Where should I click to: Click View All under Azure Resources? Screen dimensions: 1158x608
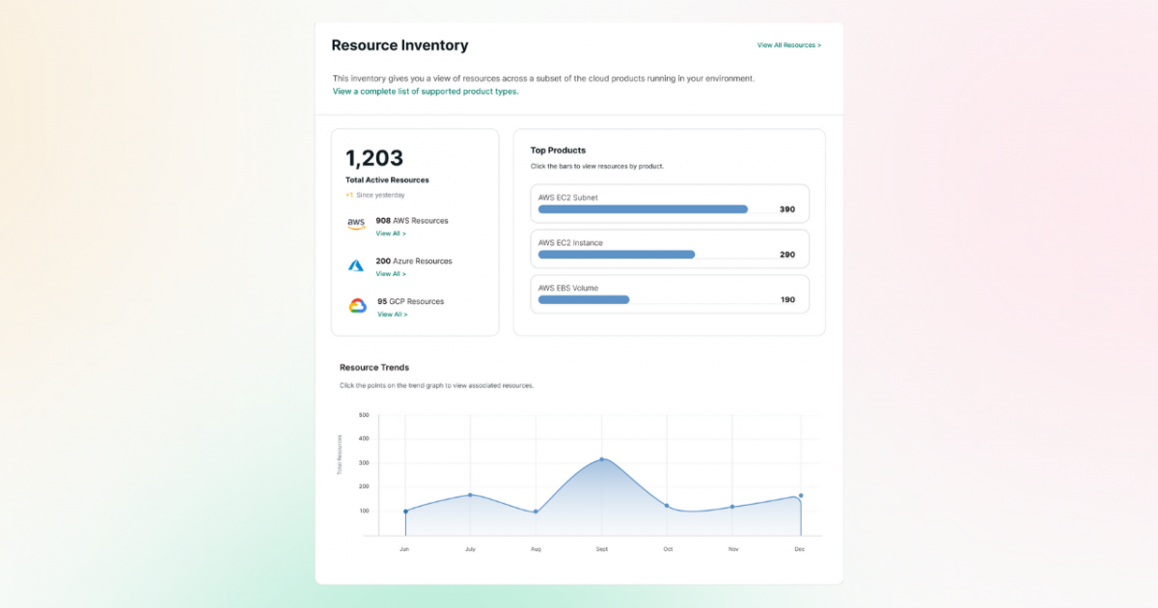click(392, 273)
